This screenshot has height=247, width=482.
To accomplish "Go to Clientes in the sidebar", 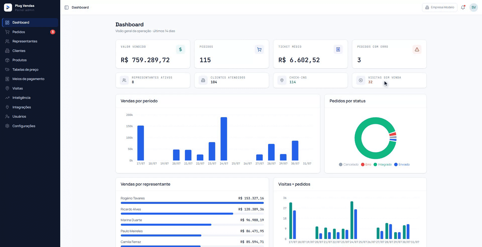I will pyautogui.click(x=30, y=51).
